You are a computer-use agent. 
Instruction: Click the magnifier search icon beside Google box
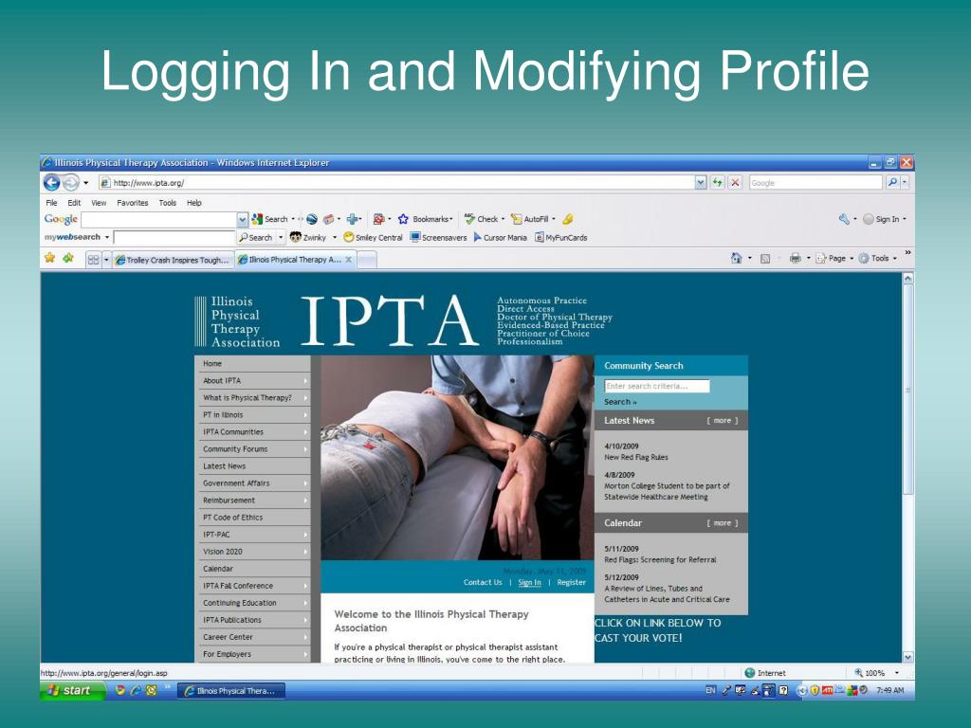[x=892, y=183]
